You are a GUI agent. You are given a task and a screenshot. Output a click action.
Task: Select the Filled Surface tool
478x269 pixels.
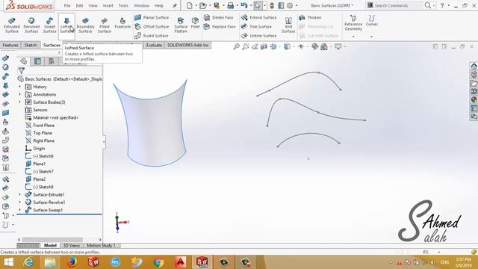[x=105, y=25]
